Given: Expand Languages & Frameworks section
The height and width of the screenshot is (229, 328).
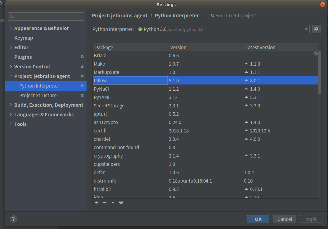Looking at the screenshot, I should [x=11, y=114].
